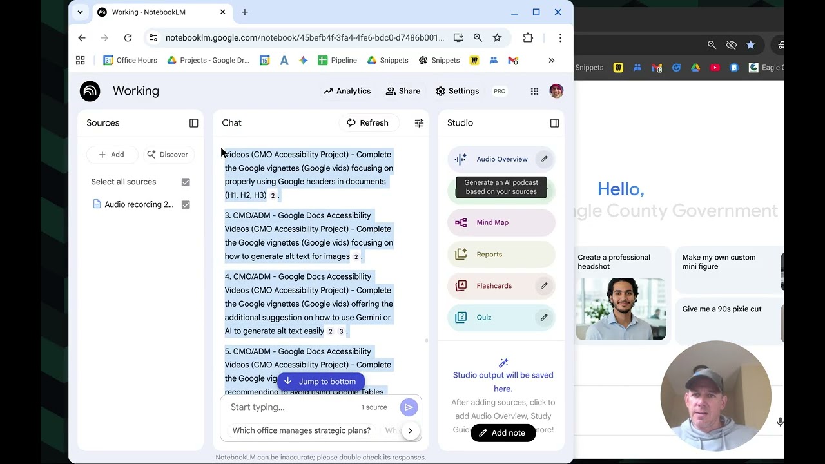Image resolution: width=825 pixels, height=464 pixels.
Task: Open citation 2 after H1, H2, H3
Action: (x=273, y=195)
